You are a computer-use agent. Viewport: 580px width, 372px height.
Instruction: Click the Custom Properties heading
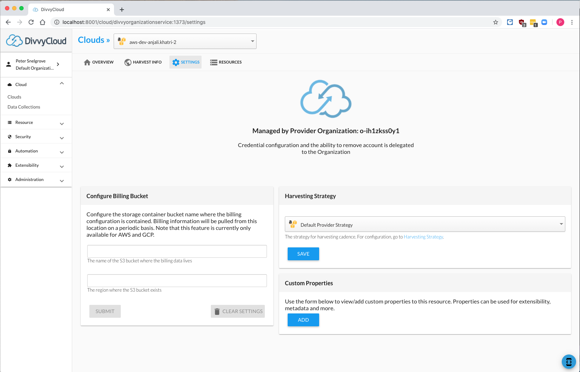309,283
